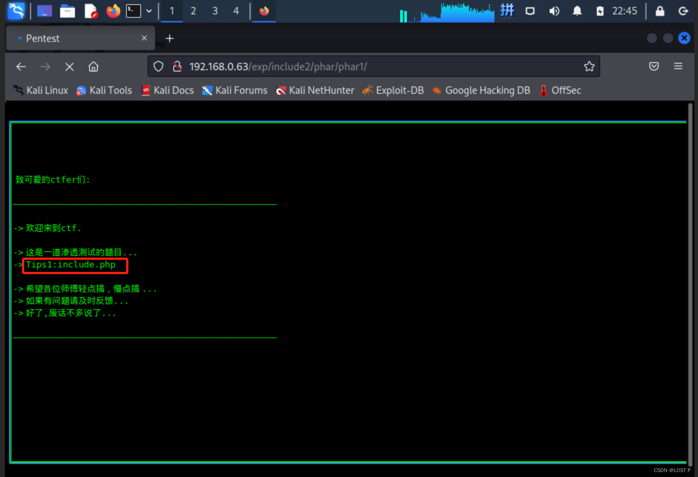Open the Kali dragon applications menu

(x=16, y=11)
